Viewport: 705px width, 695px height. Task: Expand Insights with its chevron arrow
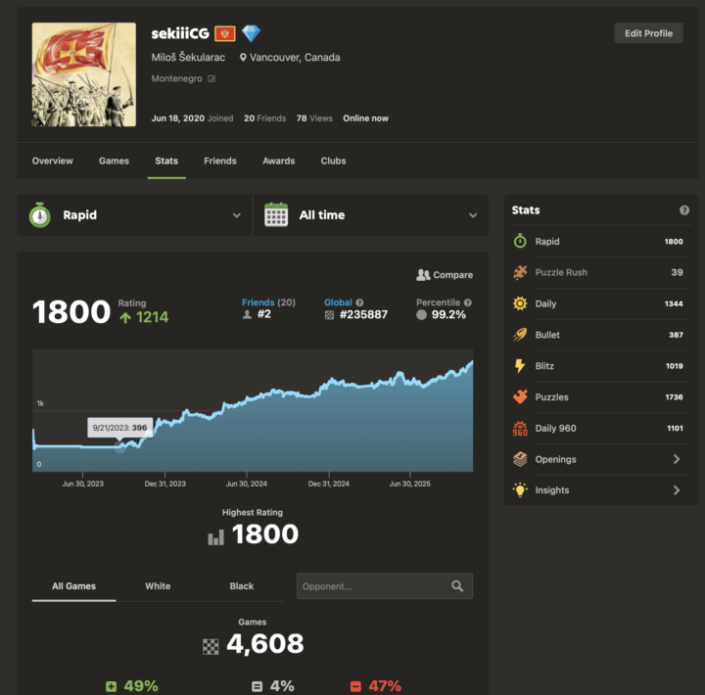pos(677,490)
